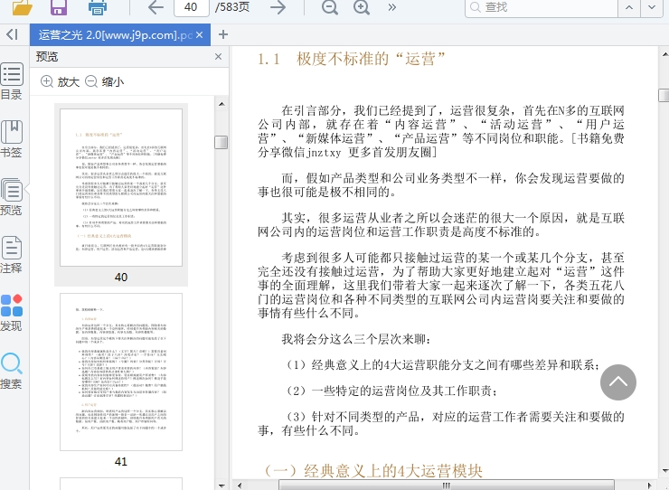The height and width of the screenshot is (490, 669).
Task: Click the zoom out magnifier in toolbar
Action: click(330, 8)
